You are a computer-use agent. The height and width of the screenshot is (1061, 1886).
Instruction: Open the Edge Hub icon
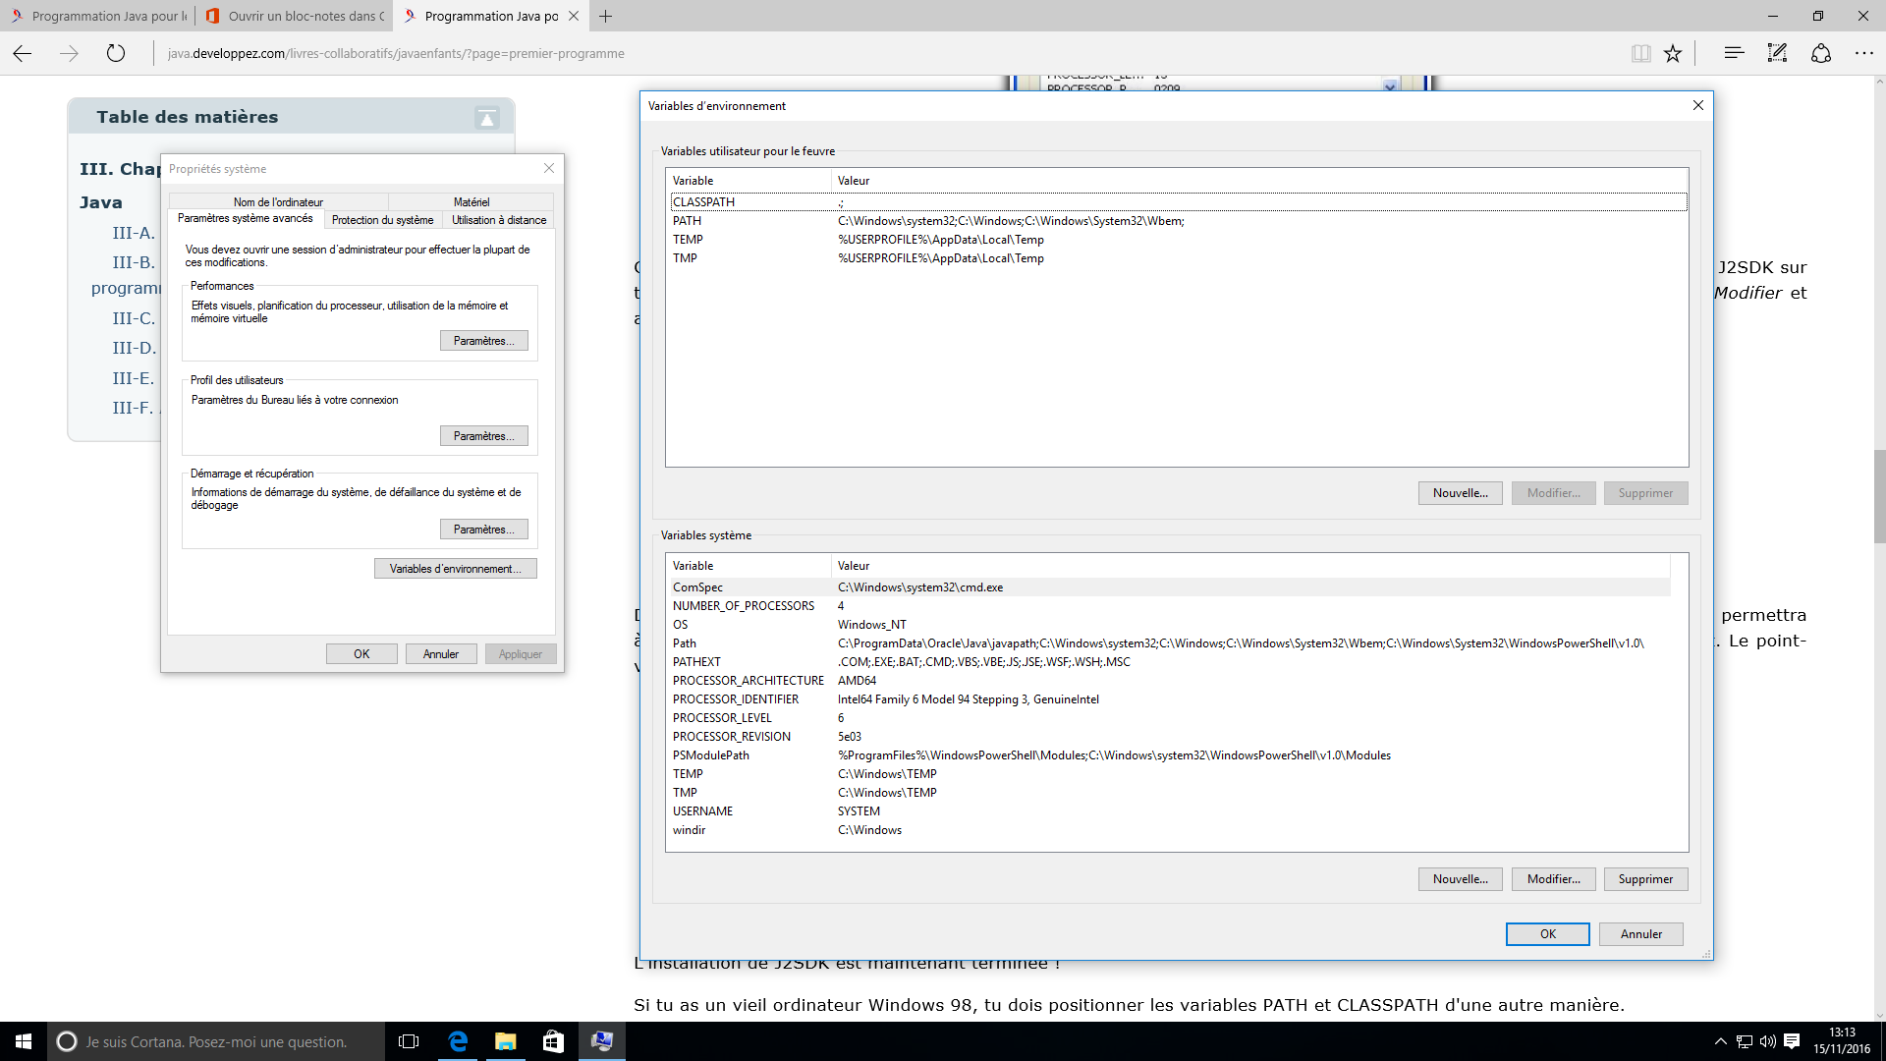[1734, 54]
